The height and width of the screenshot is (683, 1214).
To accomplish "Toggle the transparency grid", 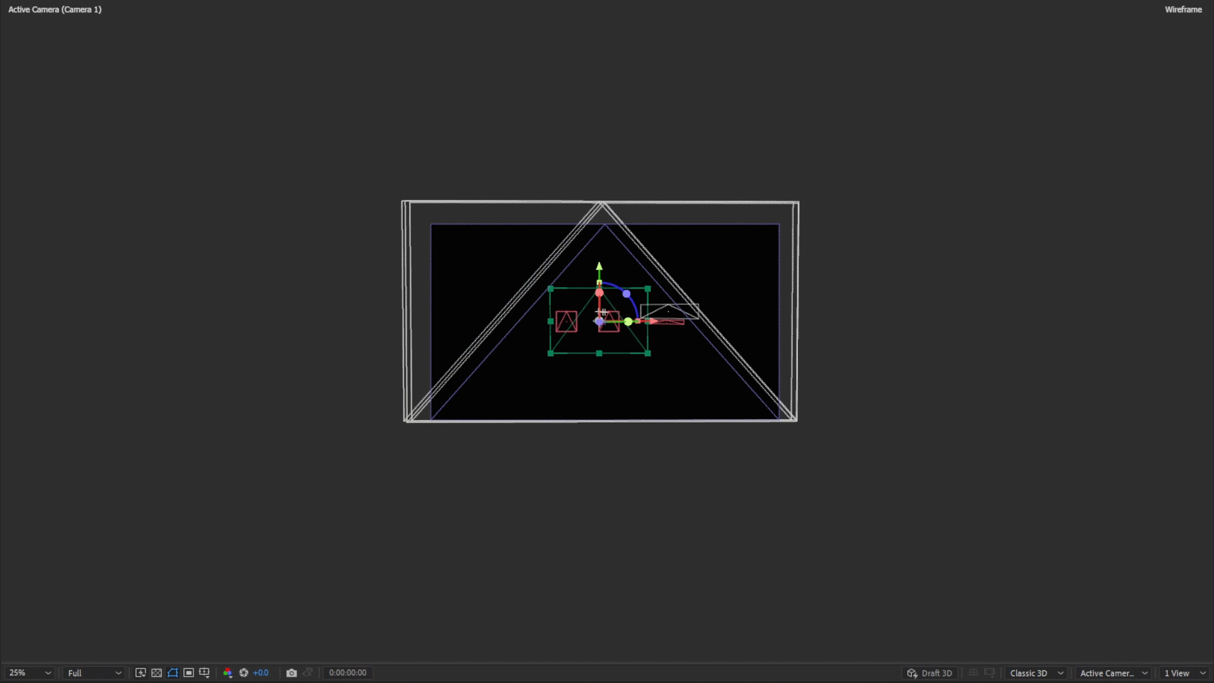I will [157, 673].
